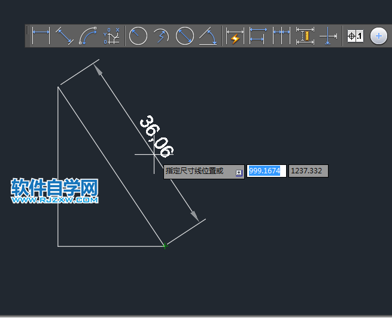This screenshot has width=392, height=318.
Task: Click the 36,06 dimension text
Action: tap(157, 136)
